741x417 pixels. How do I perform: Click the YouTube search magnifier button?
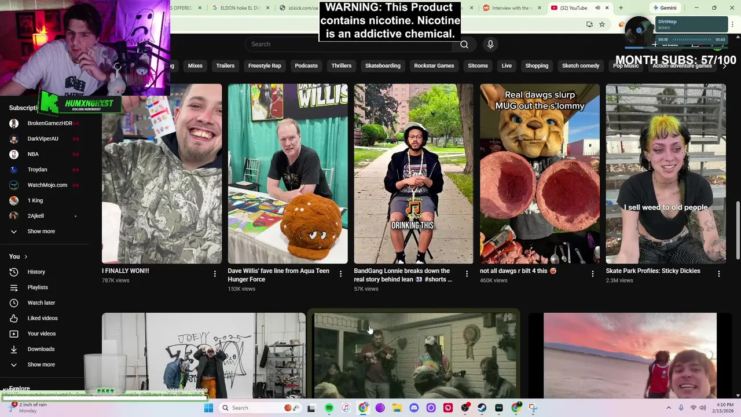click(464, 44)
